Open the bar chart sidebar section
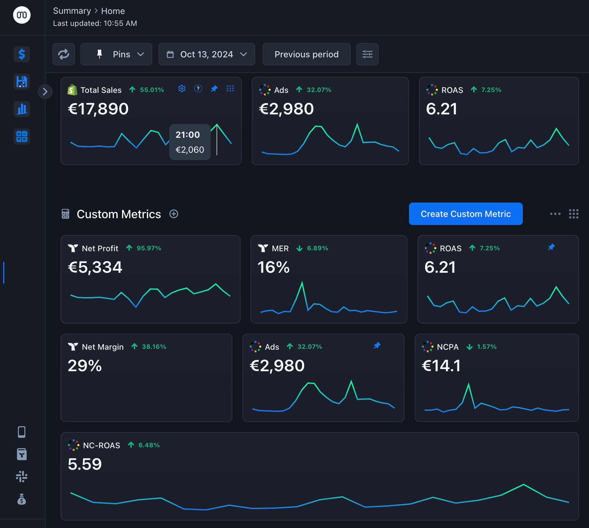Image resolution: width=589 pixels, height=528 pixels. click(22, 109)
